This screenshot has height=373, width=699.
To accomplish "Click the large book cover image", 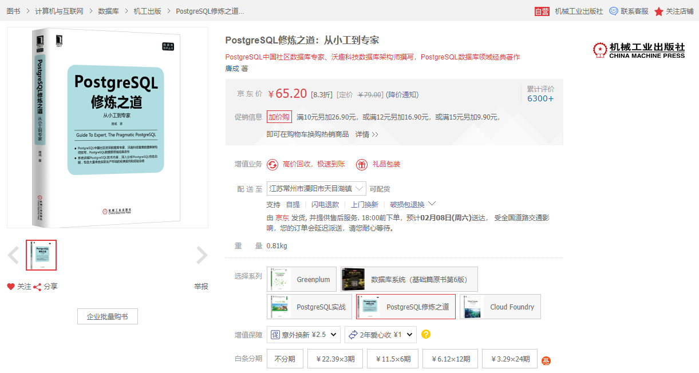I will point(108,127).
